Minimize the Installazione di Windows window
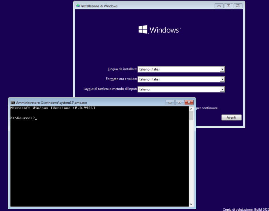The width and height of the screenshot is (269, 211). tap(219, 6)
